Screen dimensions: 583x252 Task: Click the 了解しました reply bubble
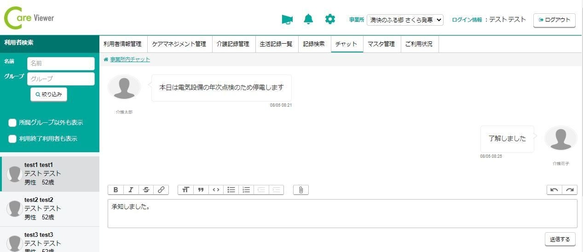point(507,138)
